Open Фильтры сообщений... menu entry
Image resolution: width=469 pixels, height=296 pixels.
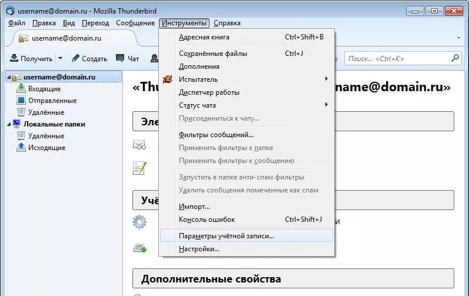click(247, 135)
